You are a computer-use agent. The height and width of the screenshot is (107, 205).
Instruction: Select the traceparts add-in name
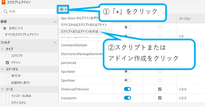(x=69, y=98)
